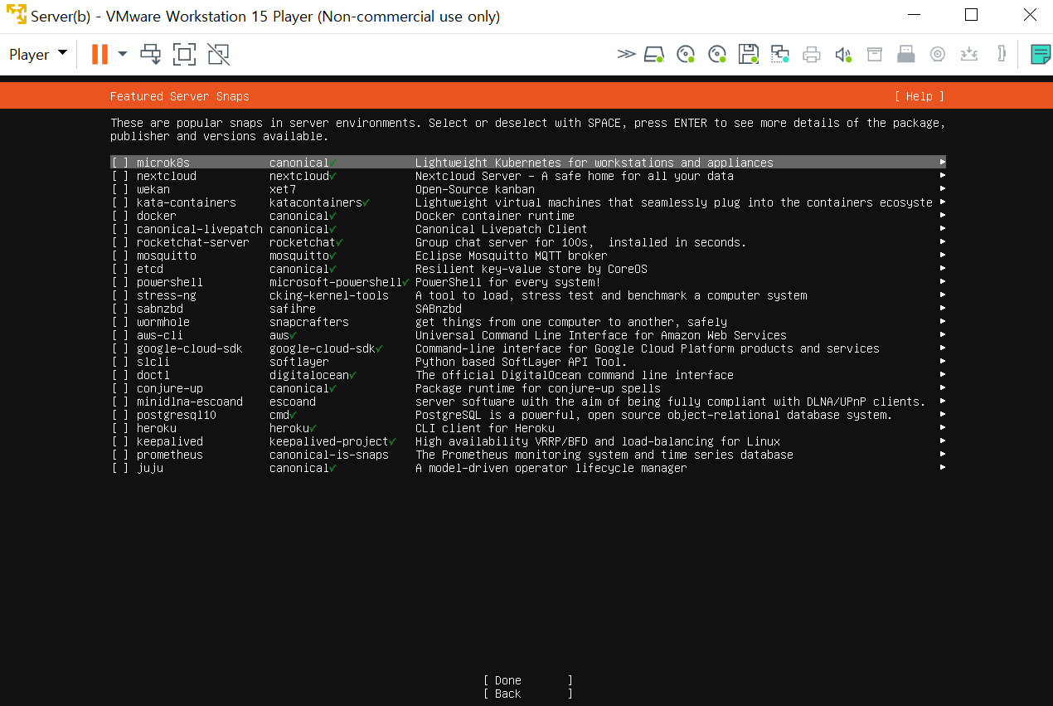This screenshot has height=706, width=1053.
Task: Click the Featured Server Snaps heading
Action: coord(180,96)
